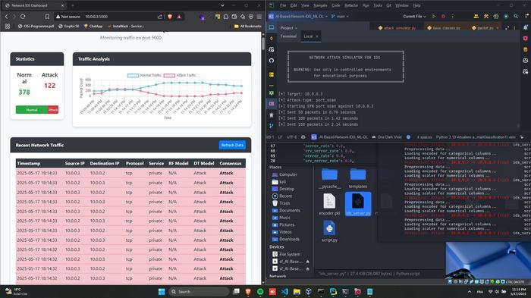Click the share icon in the address bar
The height and width of the screenshot is (298, 531).
click(x=160, y=16)
